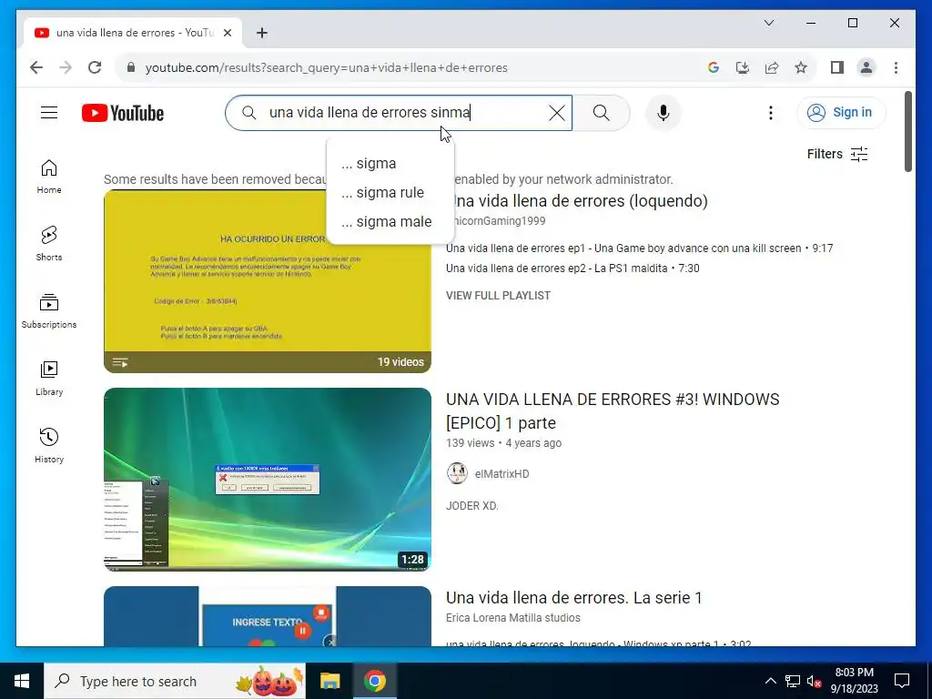Open History in the sidebar
932x699 pixels.
49,445
